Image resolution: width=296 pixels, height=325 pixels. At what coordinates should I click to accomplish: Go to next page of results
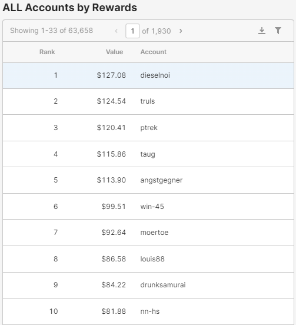point(181,31)
